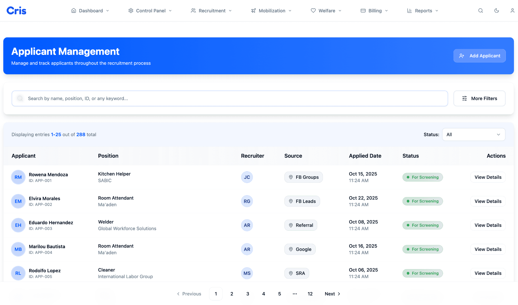This screenshot has width=518, height=305.
Task: Go to page 4
Action: click(x=264, y=294)
